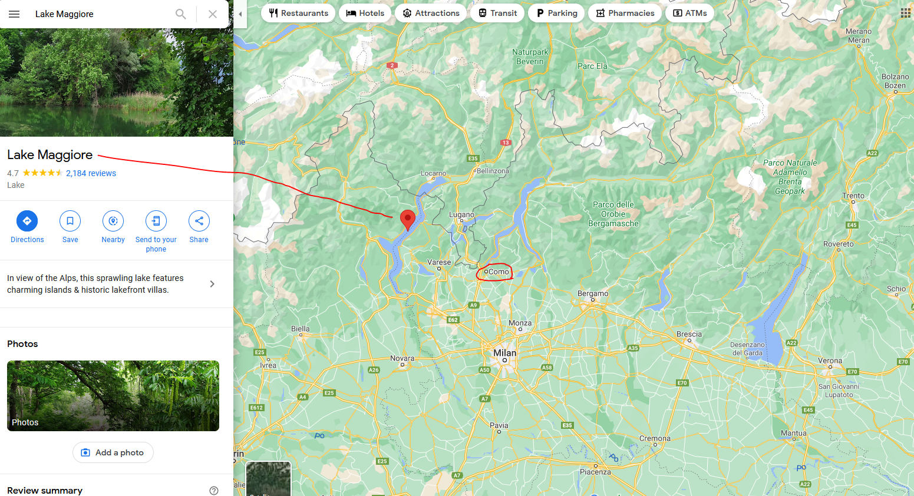Show ATMs on the map
This screenshot has height=496, width=914.
[689, 13]
